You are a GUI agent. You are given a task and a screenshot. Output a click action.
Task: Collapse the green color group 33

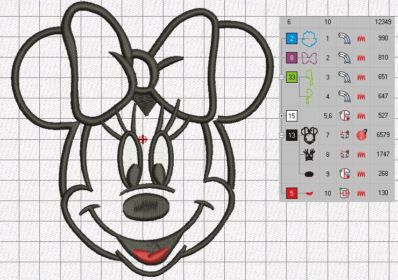(x=282, y=77)
